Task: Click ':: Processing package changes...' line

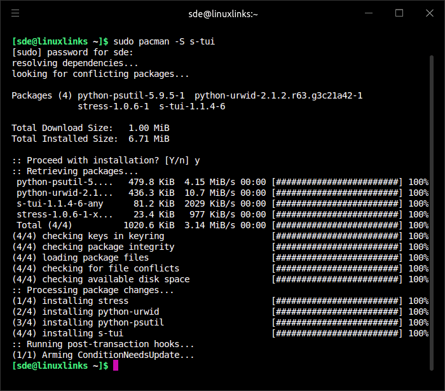Action: [x=93, y=290]
